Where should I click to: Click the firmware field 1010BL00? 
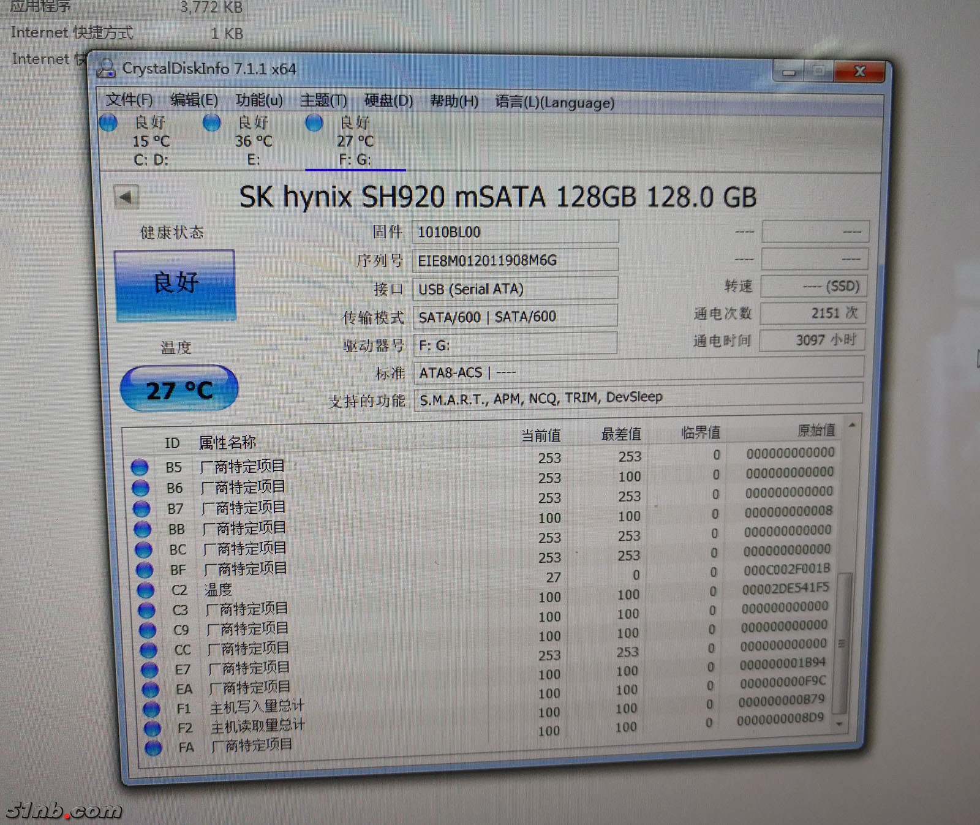[x=515, y=232]
